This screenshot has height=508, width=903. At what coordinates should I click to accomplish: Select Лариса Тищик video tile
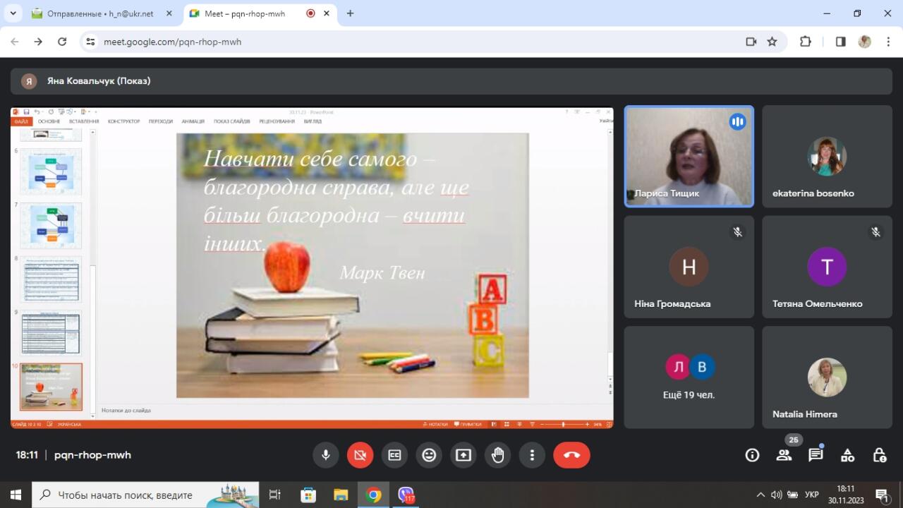tap(689, 157)
